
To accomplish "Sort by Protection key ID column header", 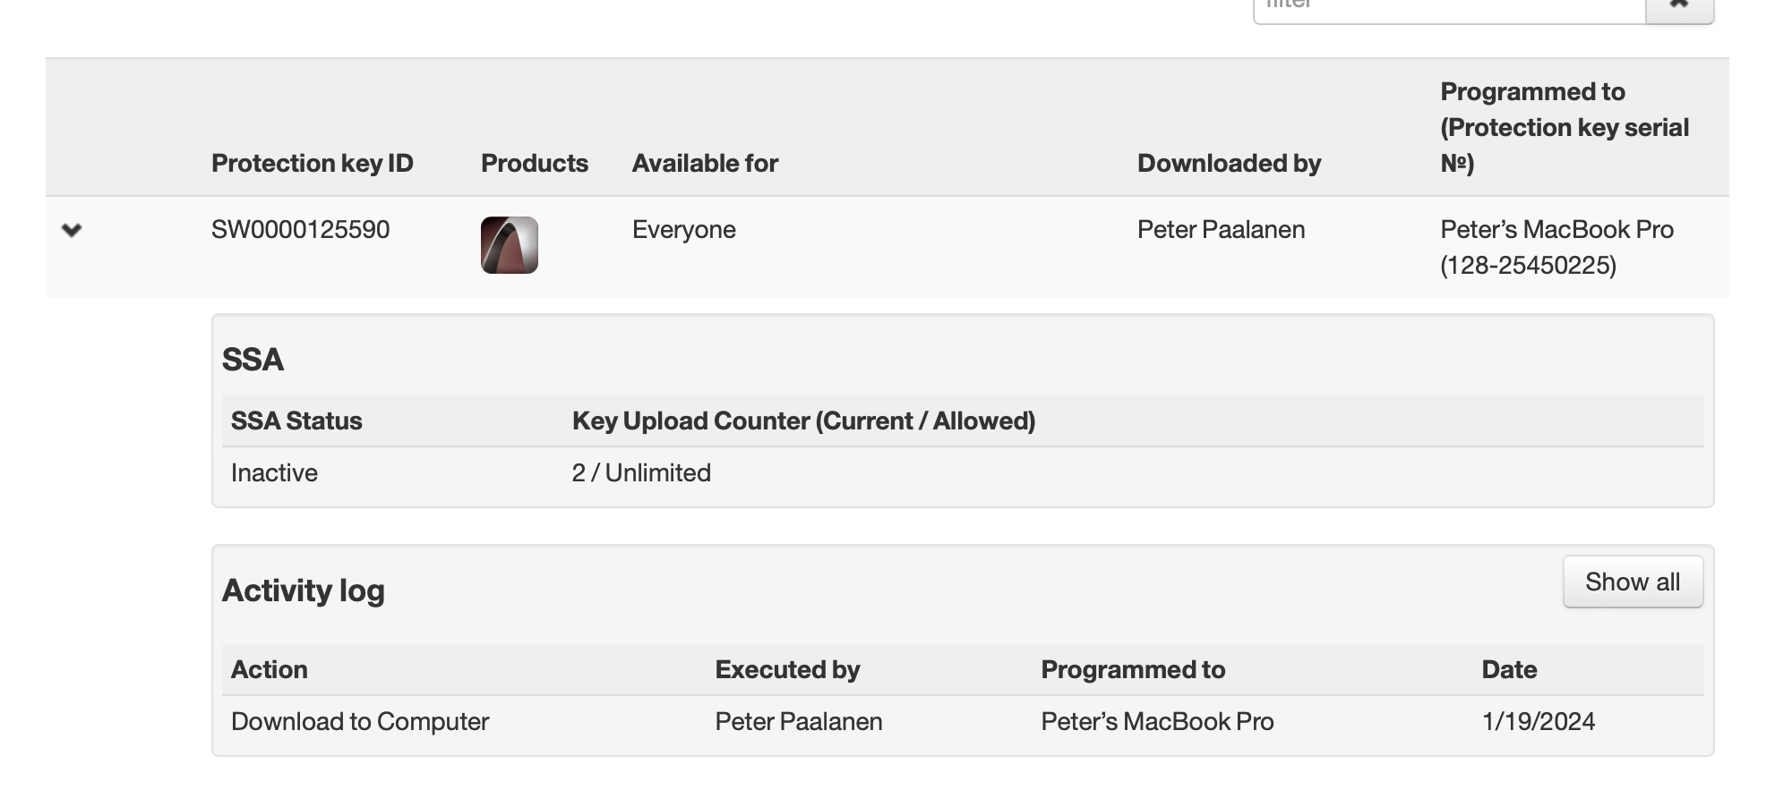I will point(312,164).
